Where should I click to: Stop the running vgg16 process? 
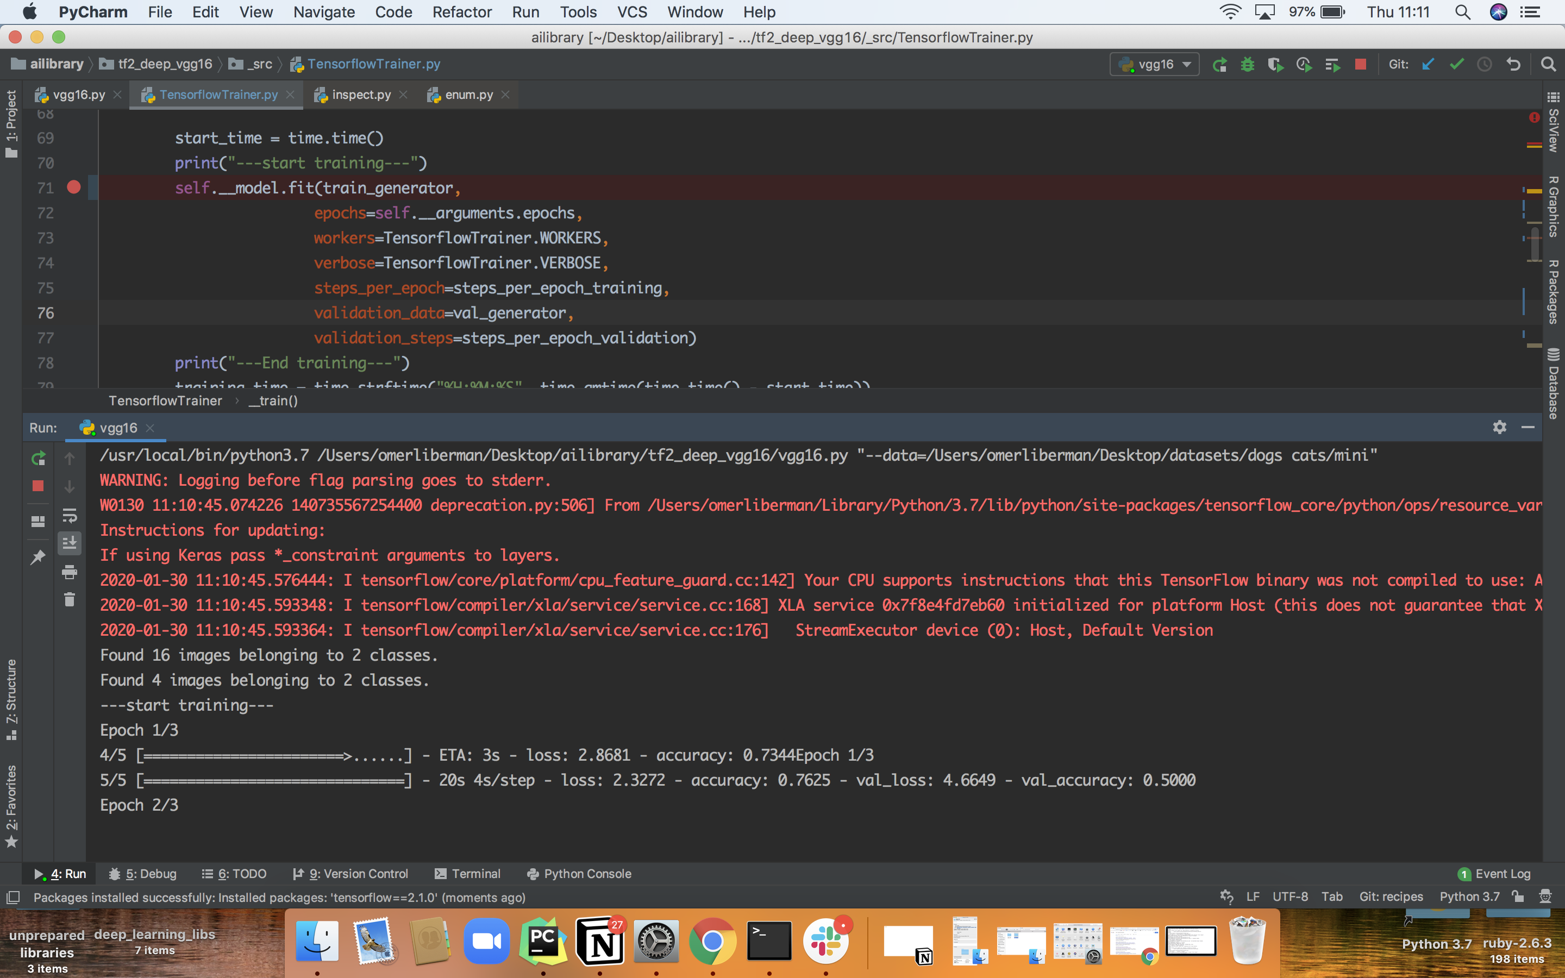(x=38, y=486)
